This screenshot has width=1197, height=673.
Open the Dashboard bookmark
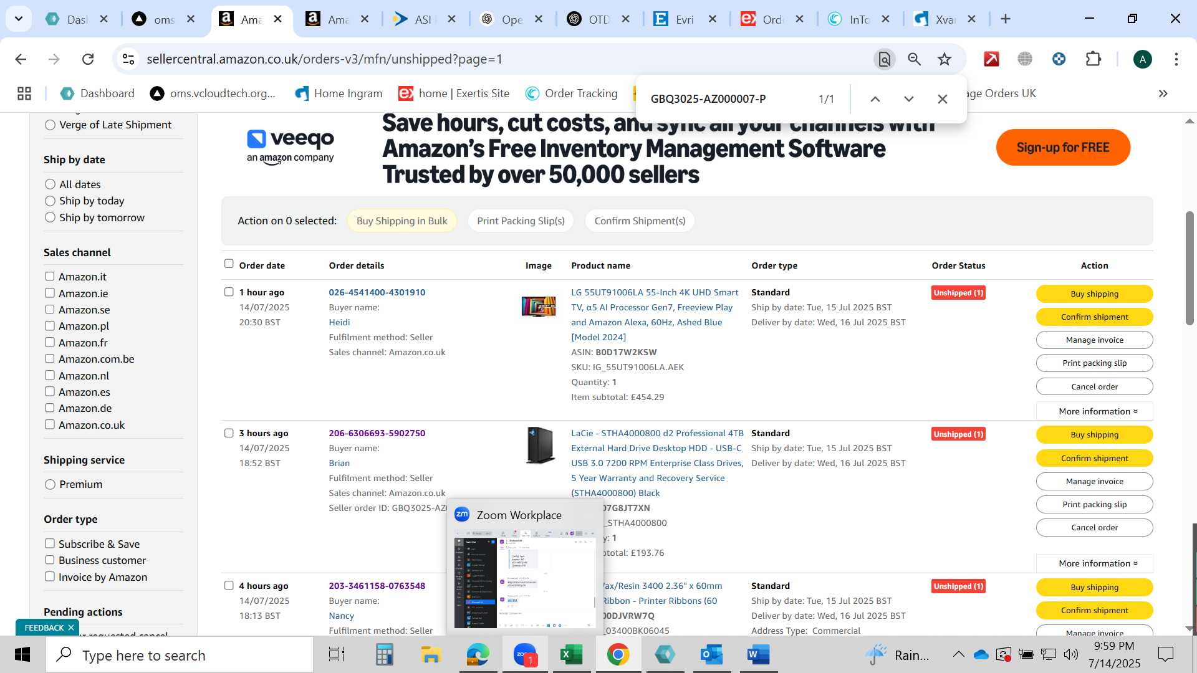(x=97, y=93)
